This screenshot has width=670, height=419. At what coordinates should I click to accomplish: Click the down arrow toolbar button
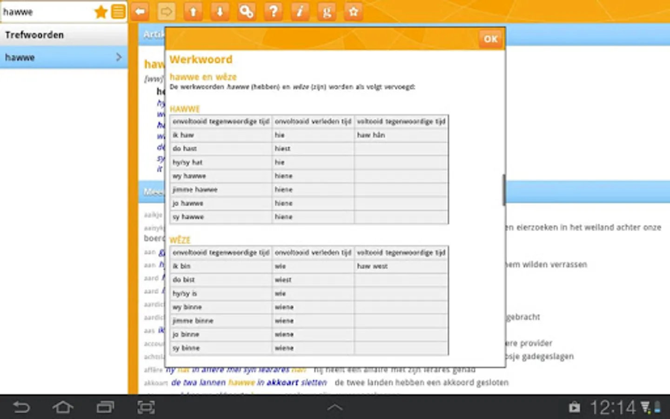(x=220, y=12)
